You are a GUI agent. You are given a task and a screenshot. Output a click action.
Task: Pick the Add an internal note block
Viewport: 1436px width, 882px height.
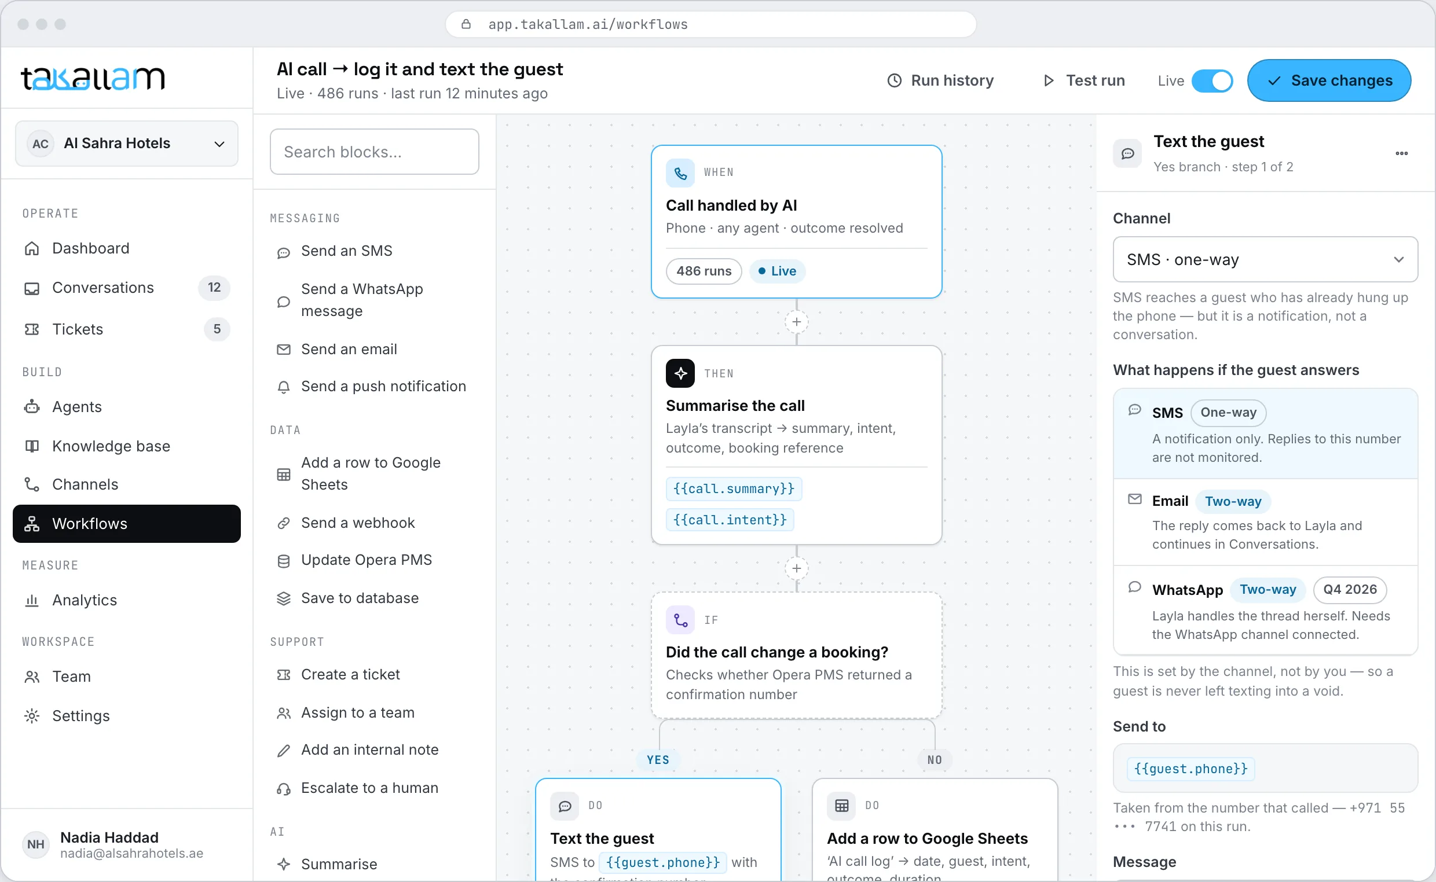click(x=374, y=750)
